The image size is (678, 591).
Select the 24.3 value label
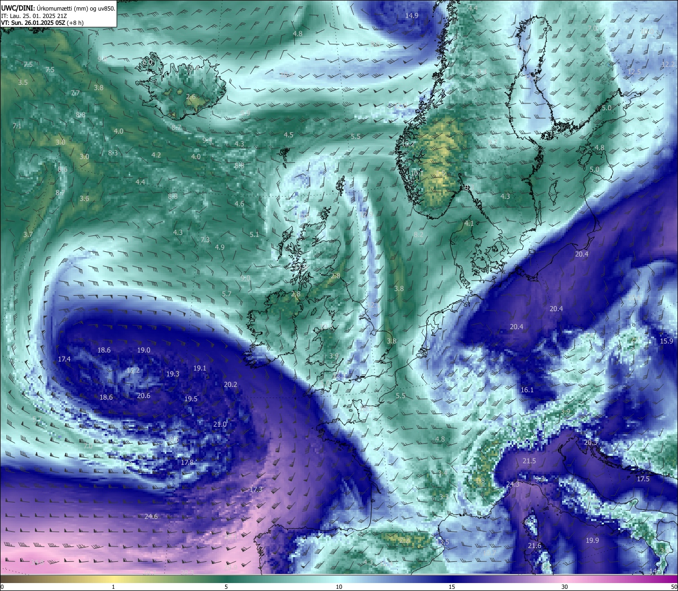[513, 484]
